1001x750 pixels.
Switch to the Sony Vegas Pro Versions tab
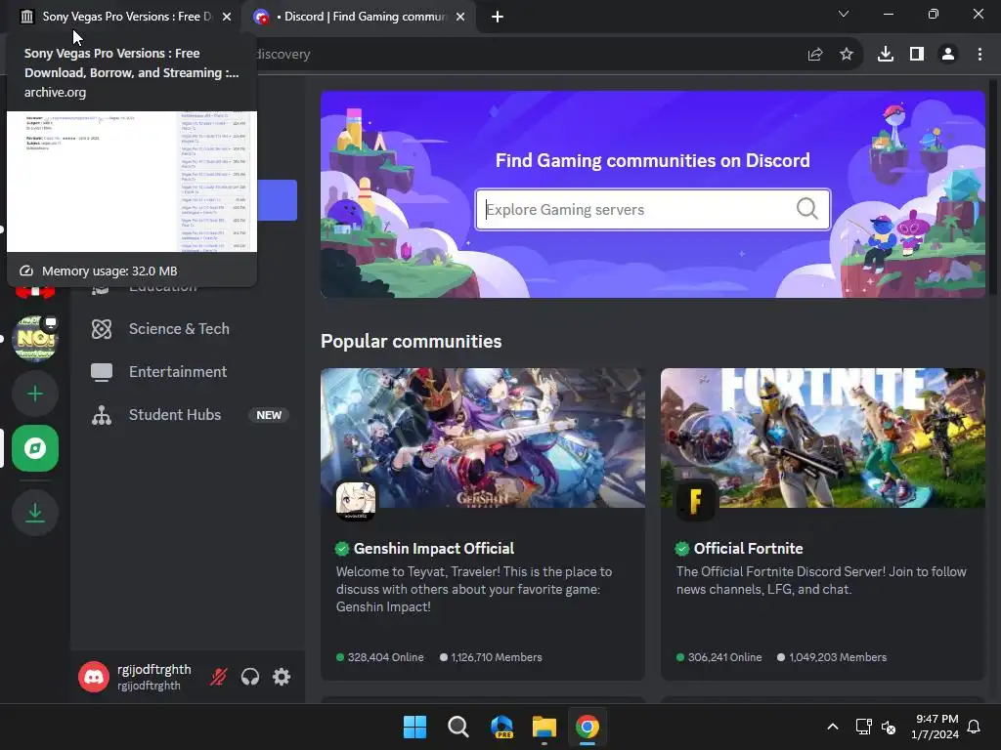pos(126,17)
